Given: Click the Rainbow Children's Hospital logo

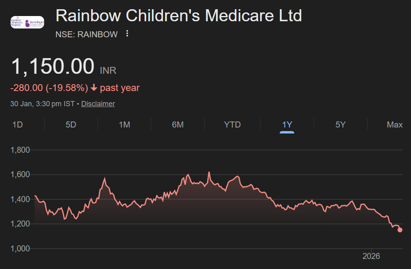Looking at the screenshot, I should click(18, 22).
